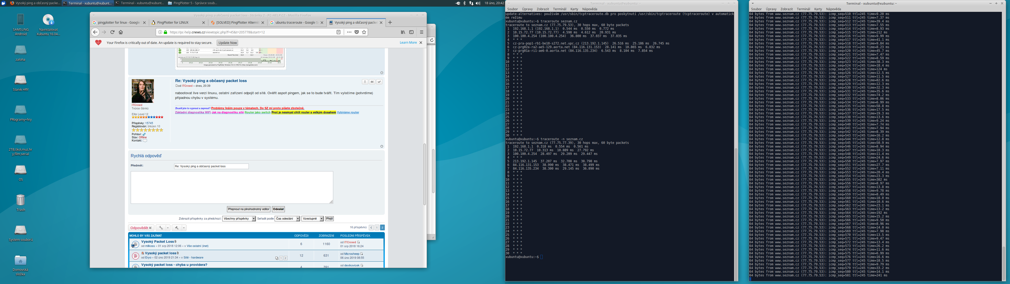
Task: Click the Update Now button
Action: (x=228, y=43)
